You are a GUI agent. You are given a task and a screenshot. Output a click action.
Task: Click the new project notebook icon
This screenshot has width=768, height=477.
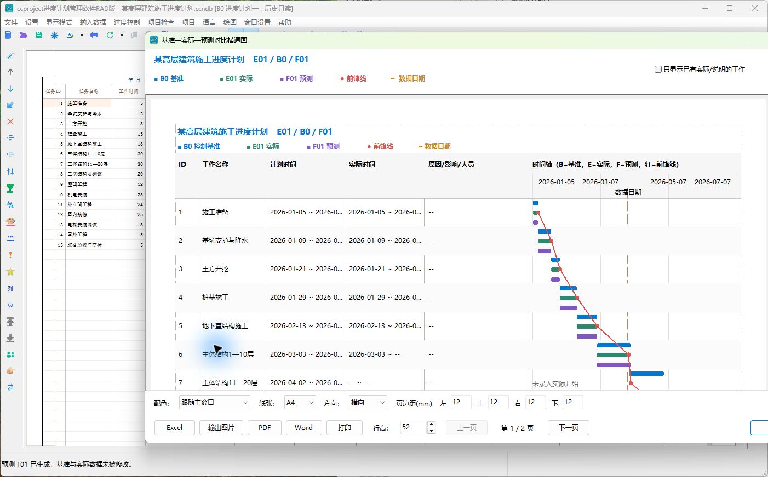(8, 35)
